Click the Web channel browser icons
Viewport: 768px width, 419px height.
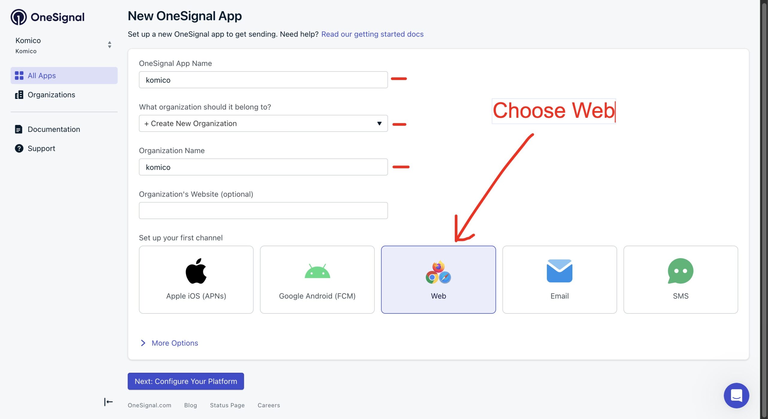point(438,272)
